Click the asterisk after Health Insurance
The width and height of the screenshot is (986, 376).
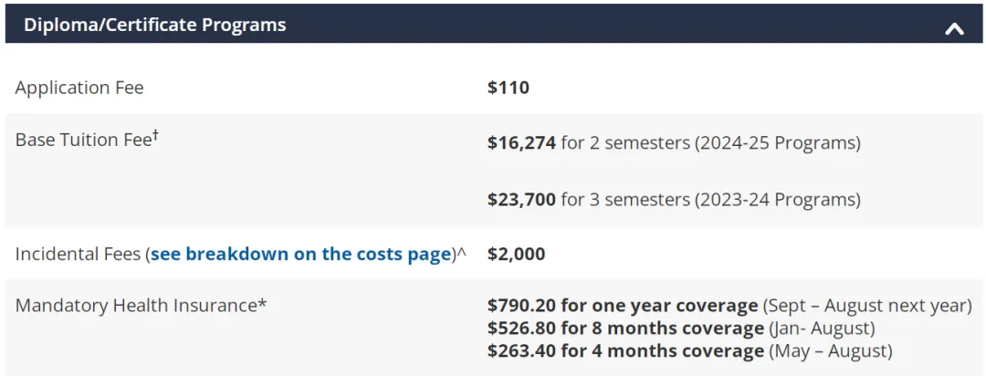pos(262,304)
